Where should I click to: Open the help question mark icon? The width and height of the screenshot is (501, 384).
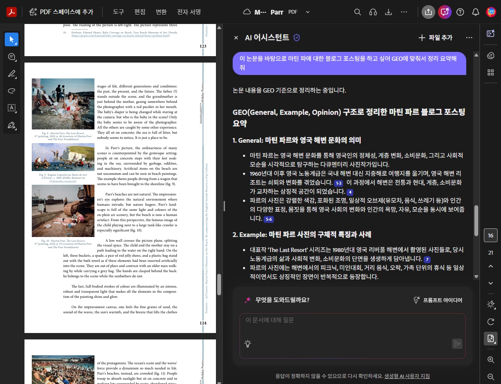click(460, 12)
